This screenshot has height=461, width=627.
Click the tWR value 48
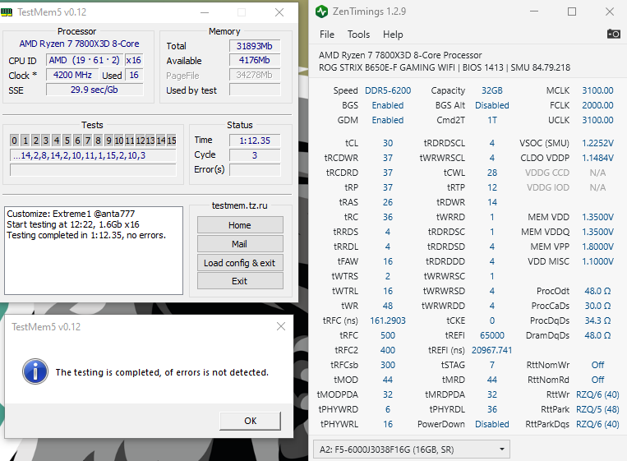click(x=388, y=306)
